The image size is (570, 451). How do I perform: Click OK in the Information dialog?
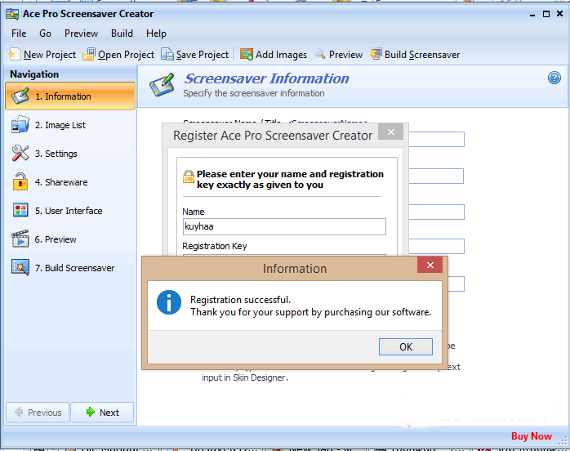pyautogui.click(x=406, y=346)
